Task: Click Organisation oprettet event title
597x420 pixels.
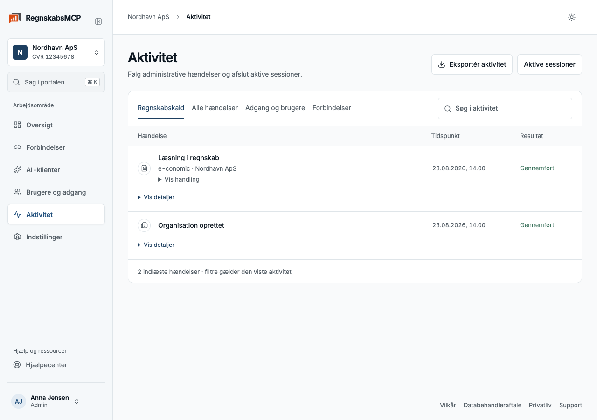Action: click(191, 225)
